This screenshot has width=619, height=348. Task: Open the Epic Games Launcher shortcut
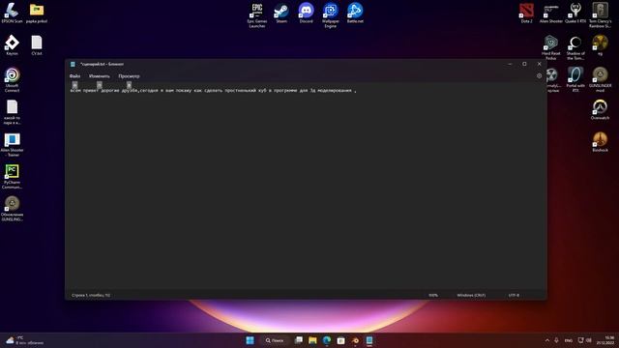click(257, 15)
